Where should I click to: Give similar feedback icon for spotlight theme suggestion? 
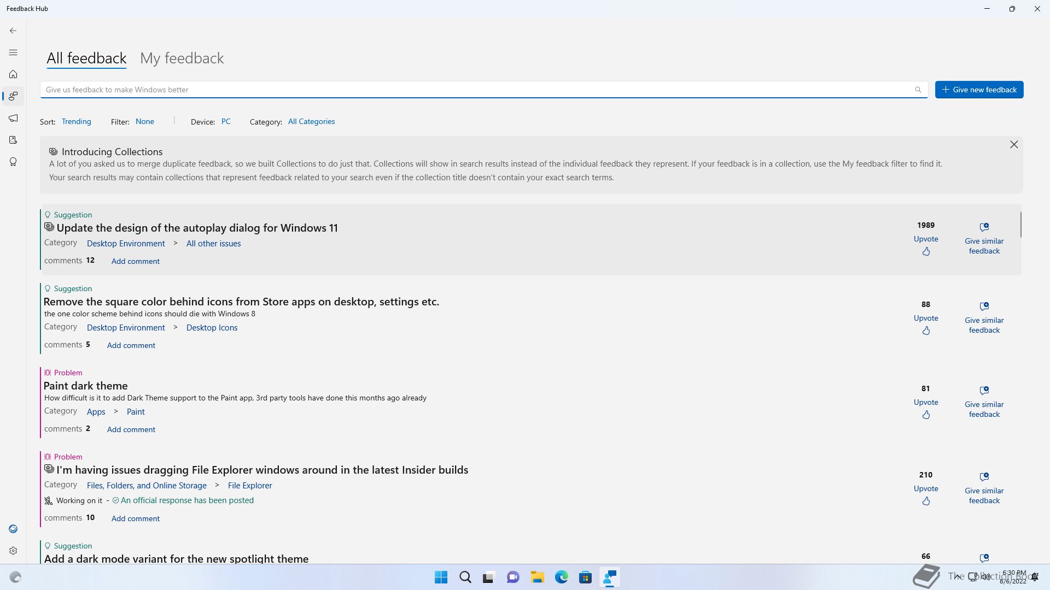pos(984,558)
